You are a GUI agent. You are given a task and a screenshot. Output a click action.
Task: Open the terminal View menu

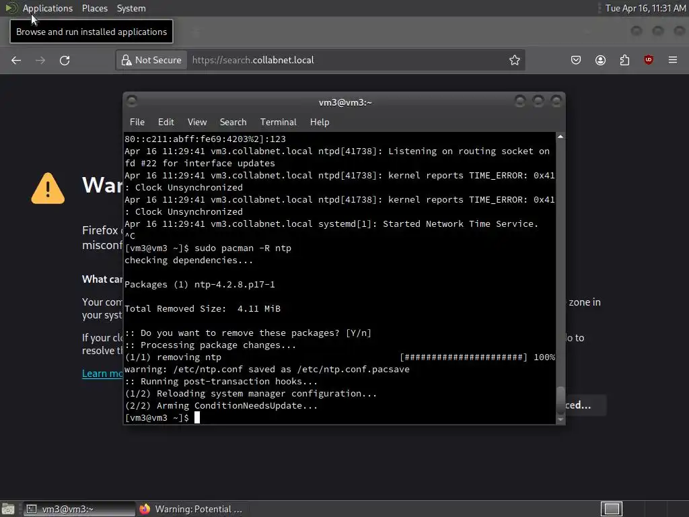[197, 123]
